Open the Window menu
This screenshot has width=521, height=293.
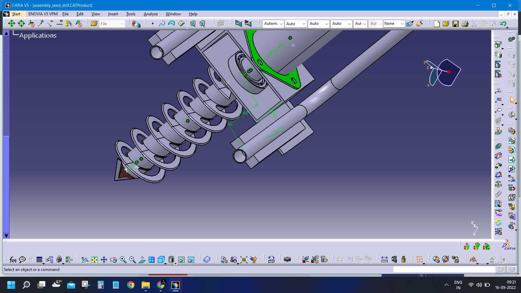[x=173, y=14]
